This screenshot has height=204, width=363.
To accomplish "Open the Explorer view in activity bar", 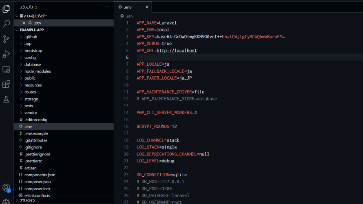I will pyautogui.click(x=6, y=9).
